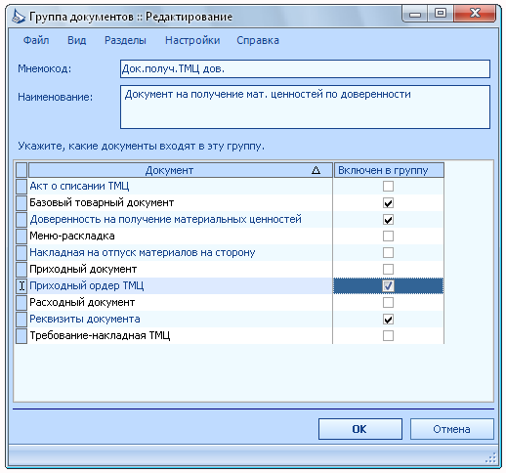Viewport: 506px width, 473px height.
Task: Click the application icon in title bar
Action: pos(19,17)
